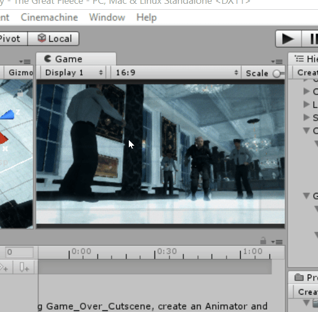Toggle the Local handle rotation button

pyautogui.click(x=53, y=39)
